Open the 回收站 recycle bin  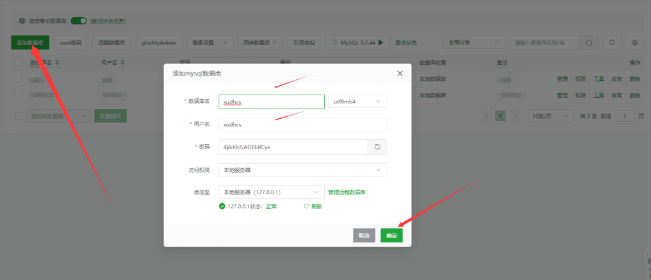click(304, 43)
